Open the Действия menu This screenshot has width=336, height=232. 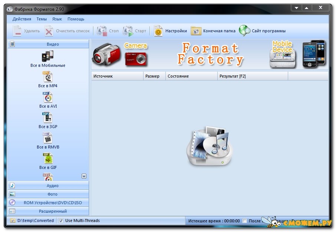pos(22,19)
